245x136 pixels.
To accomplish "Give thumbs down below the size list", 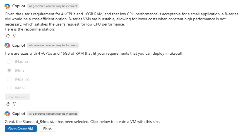I will pyautogui.click(x=15, y=104).
